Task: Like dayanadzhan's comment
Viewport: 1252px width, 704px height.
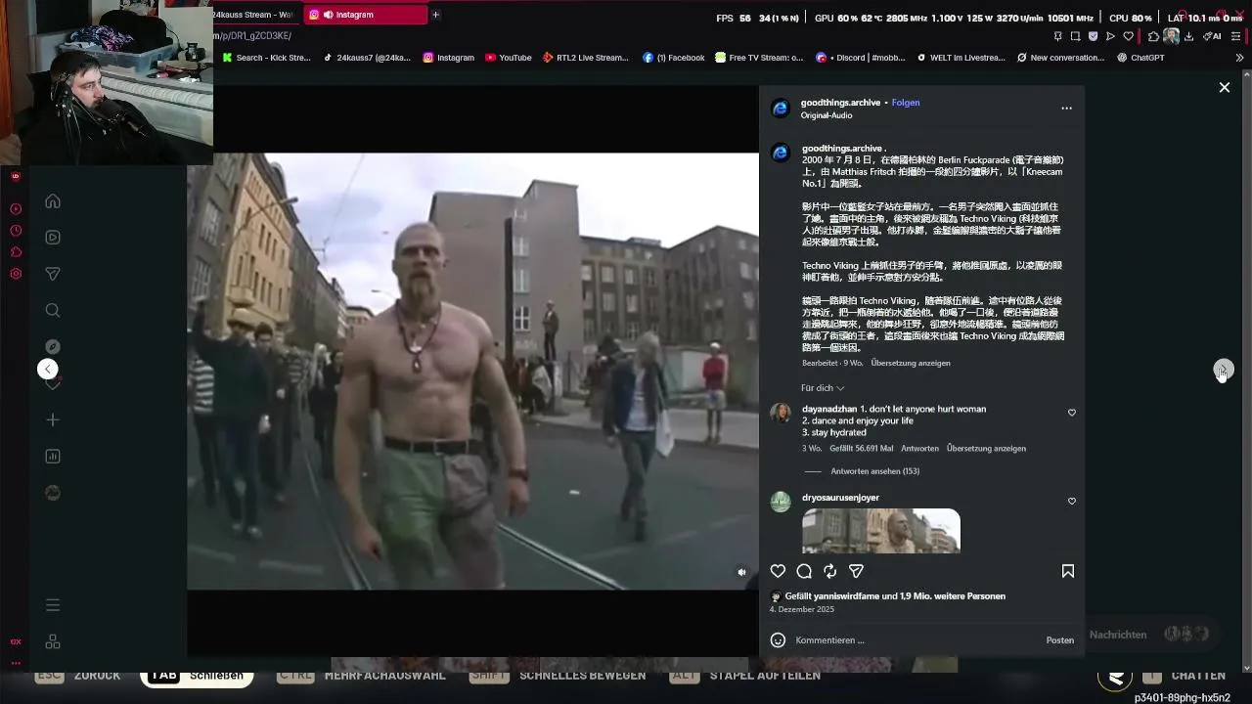Action: pos(1071,413)
